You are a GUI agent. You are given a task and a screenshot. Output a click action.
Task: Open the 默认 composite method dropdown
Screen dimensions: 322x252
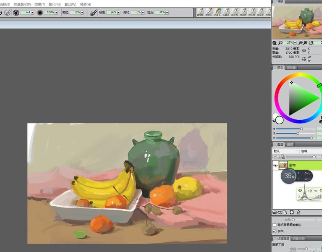pos(285,151)
